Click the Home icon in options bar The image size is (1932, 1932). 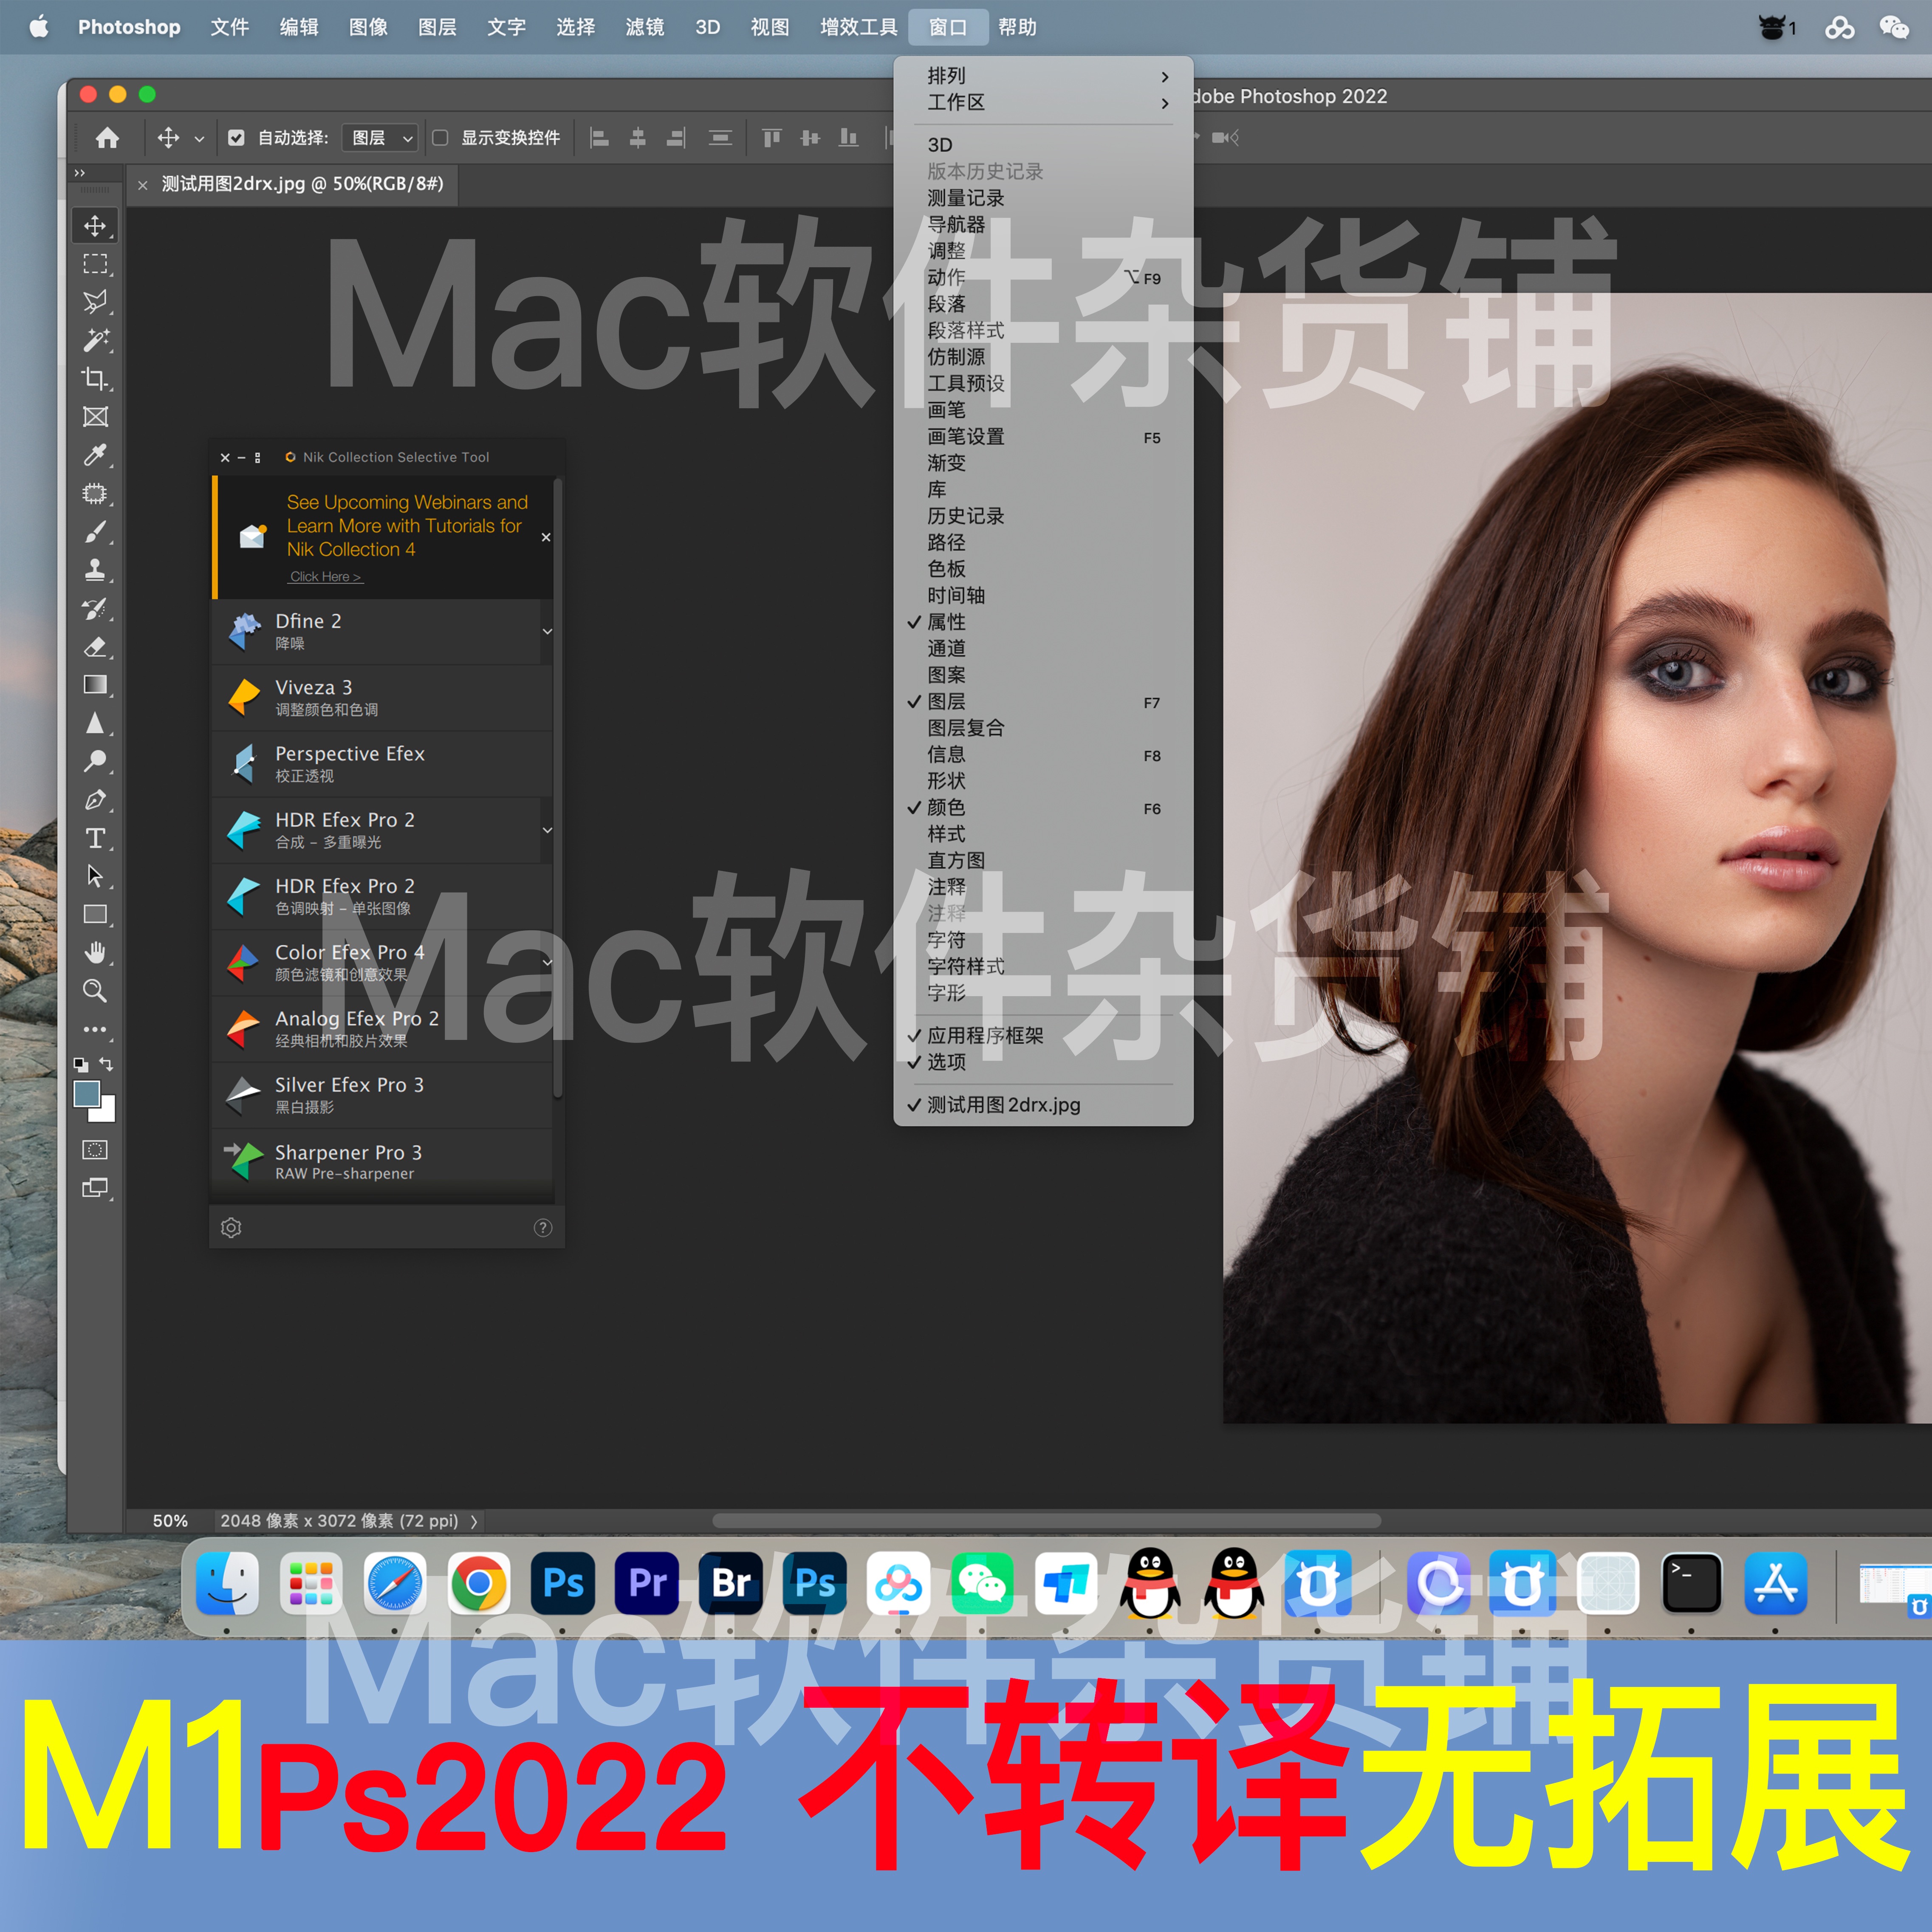click(x=107, y=138)
